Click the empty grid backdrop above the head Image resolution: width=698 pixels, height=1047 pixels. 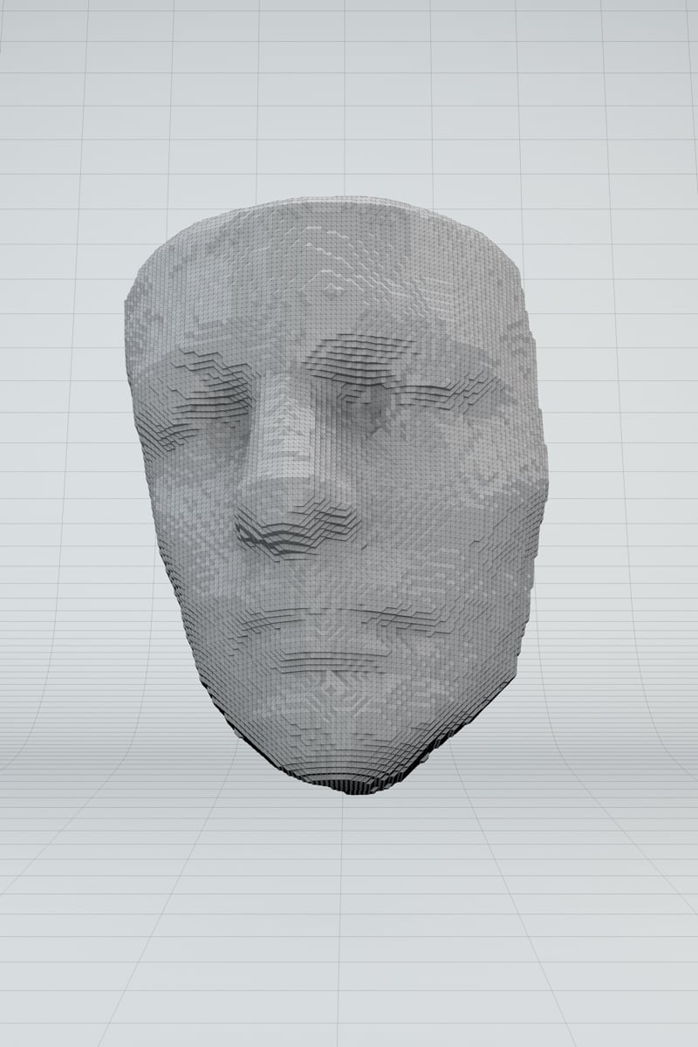pos(349,87)
